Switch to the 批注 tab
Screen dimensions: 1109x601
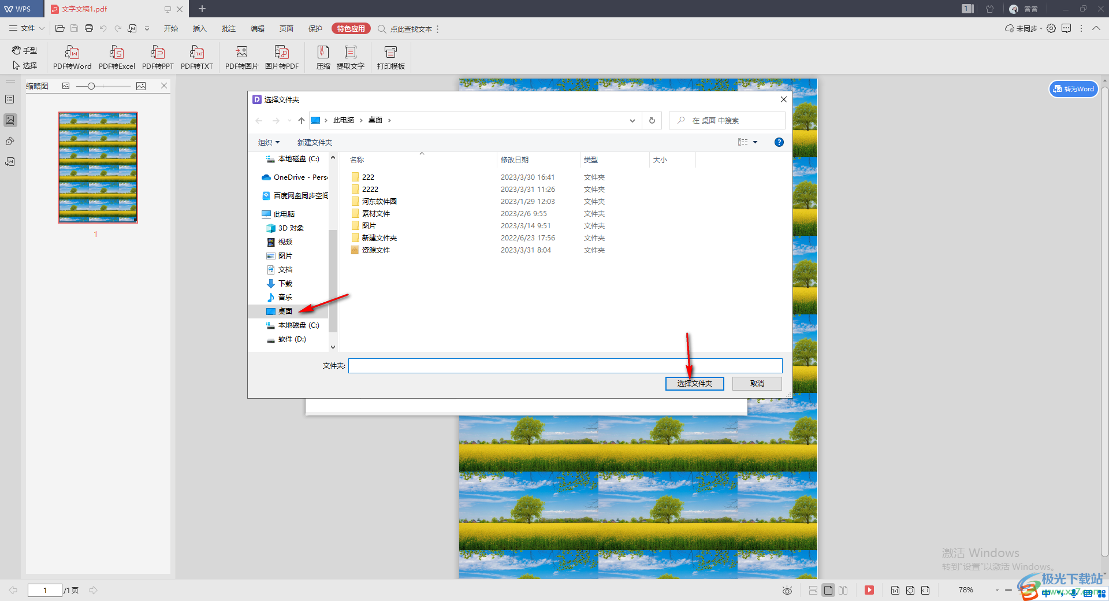pos(229,28)
